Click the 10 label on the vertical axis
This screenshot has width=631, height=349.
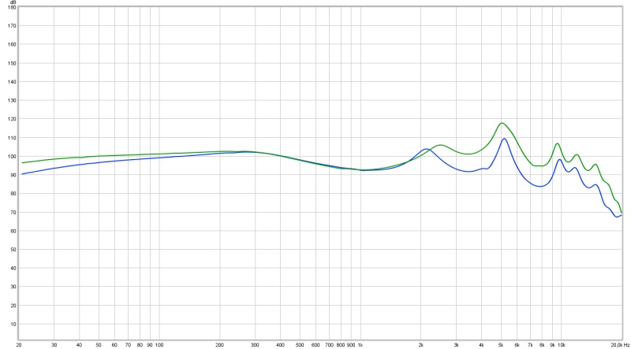click(x=13, y=324)
